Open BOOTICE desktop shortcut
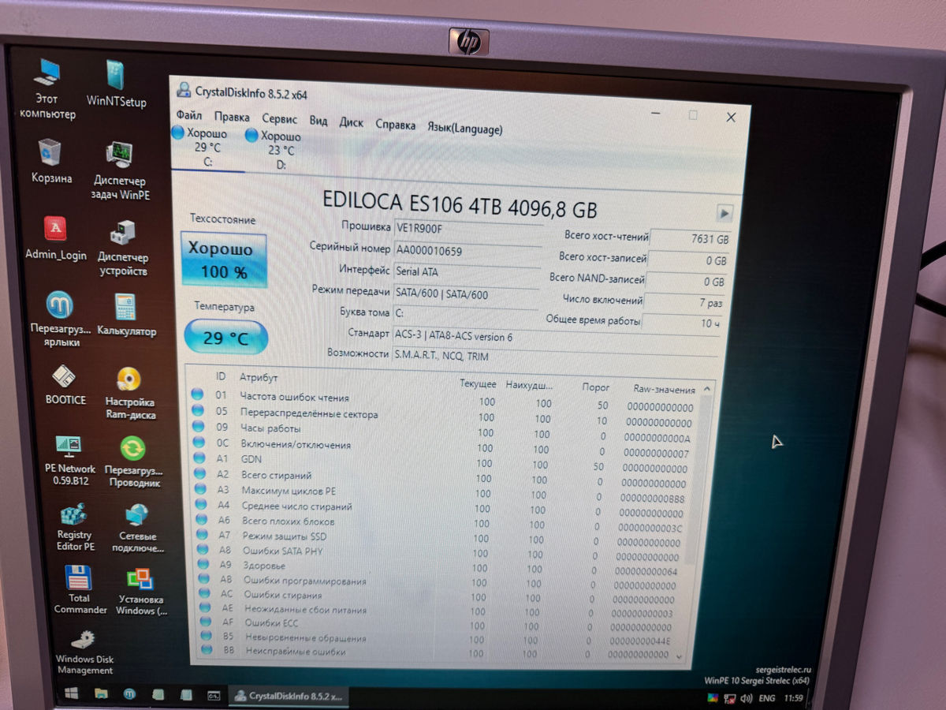Image resolution: width=946 pixels, height=710 pixels. (65, 382)
